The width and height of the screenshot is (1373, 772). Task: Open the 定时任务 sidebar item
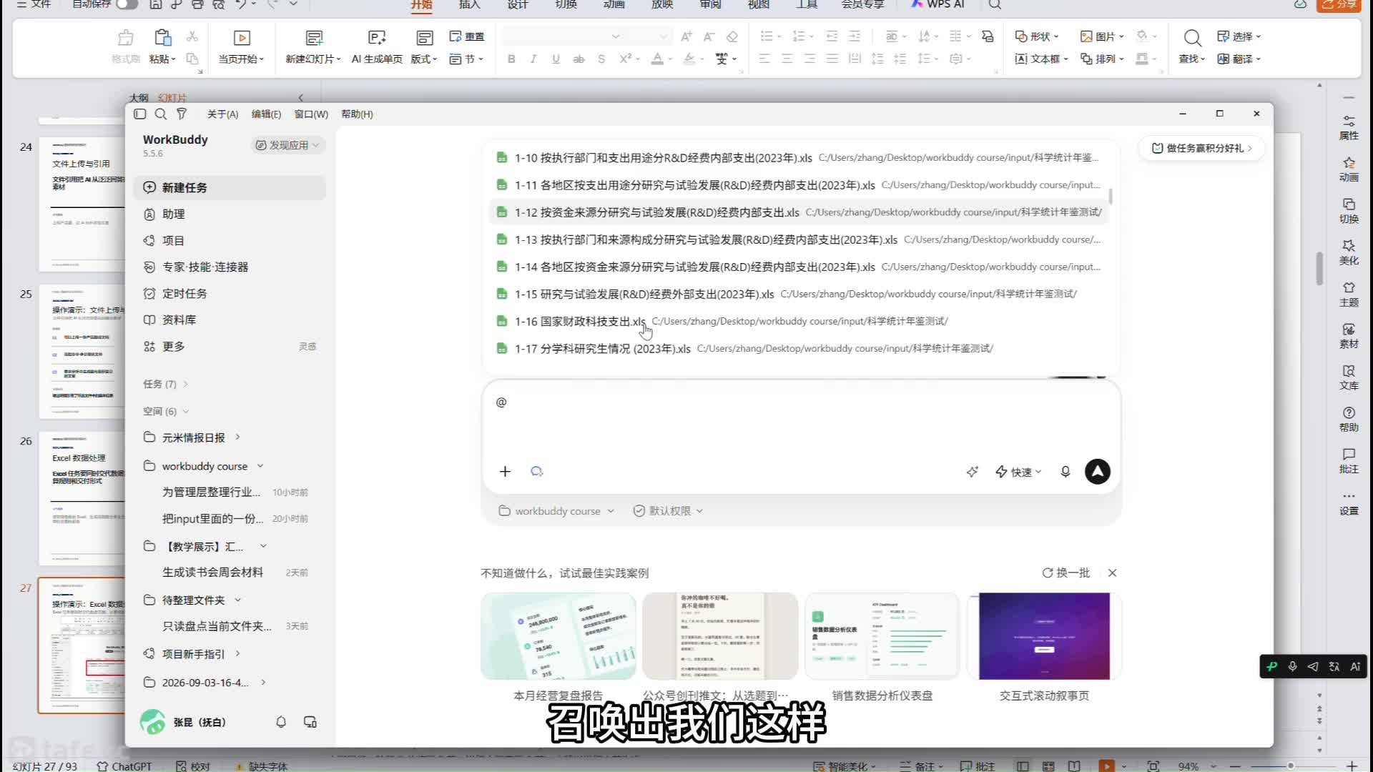[x=230, y=294]
